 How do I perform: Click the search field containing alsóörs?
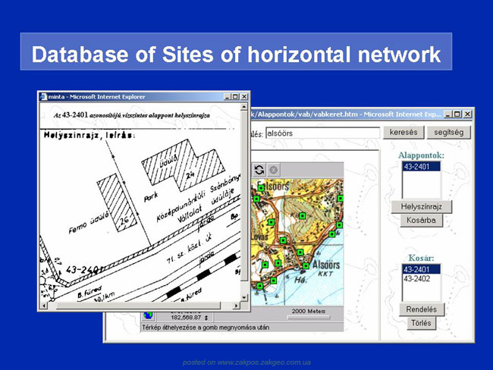pos(322,133)
